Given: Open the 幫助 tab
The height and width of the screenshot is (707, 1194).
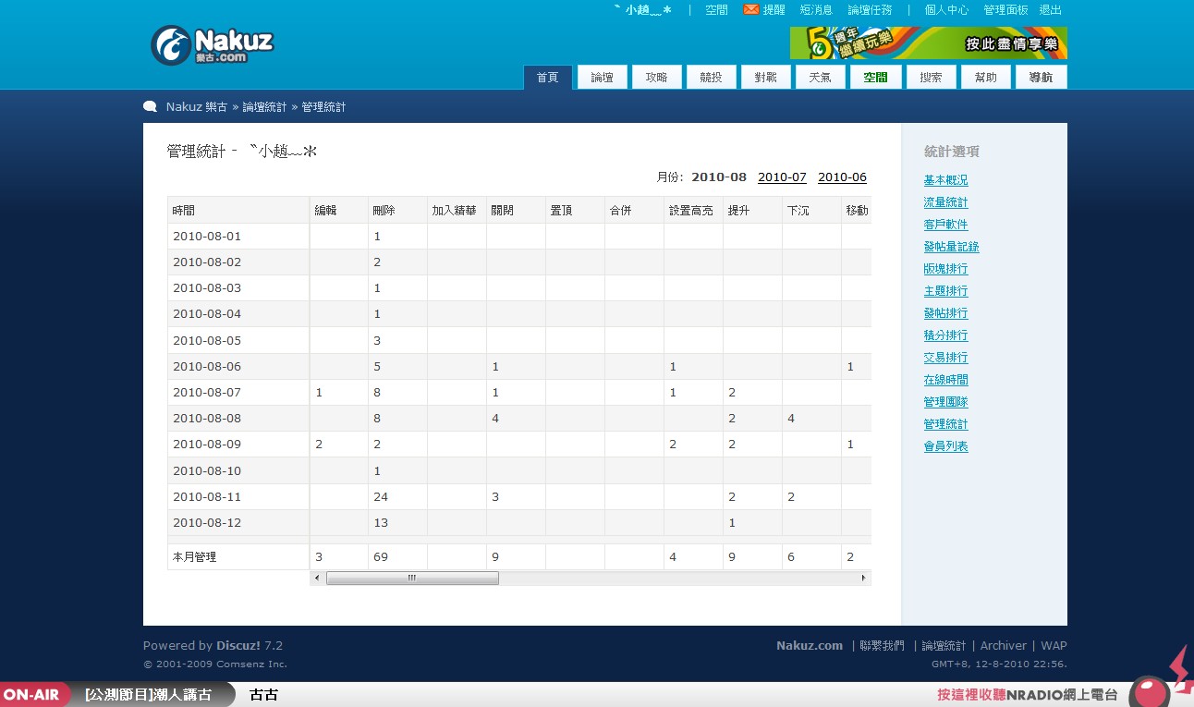Looking at the screenshot, I should click(986, 78).
